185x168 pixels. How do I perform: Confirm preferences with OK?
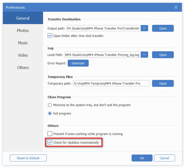click(142, 158)
